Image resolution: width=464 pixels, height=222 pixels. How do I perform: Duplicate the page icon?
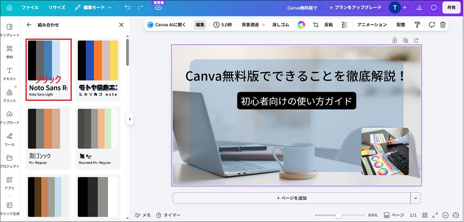click(406, 40)
